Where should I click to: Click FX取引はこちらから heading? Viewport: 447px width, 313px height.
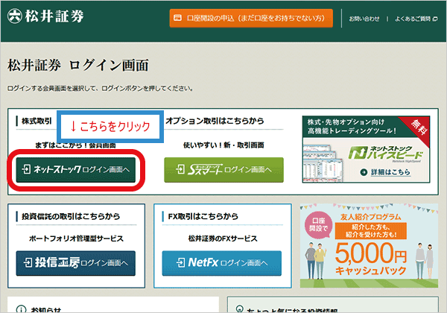pyautogui.click(x=203, y=216)
